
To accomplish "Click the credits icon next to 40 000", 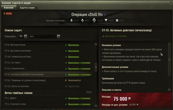I will click(x=137, y=105).
